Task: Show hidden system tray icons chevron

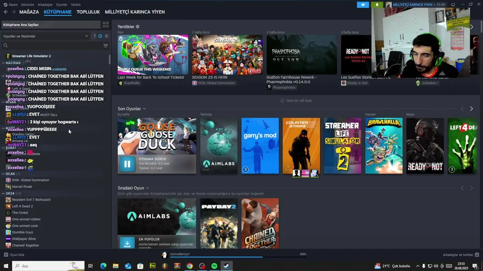Action: point(417,266)
